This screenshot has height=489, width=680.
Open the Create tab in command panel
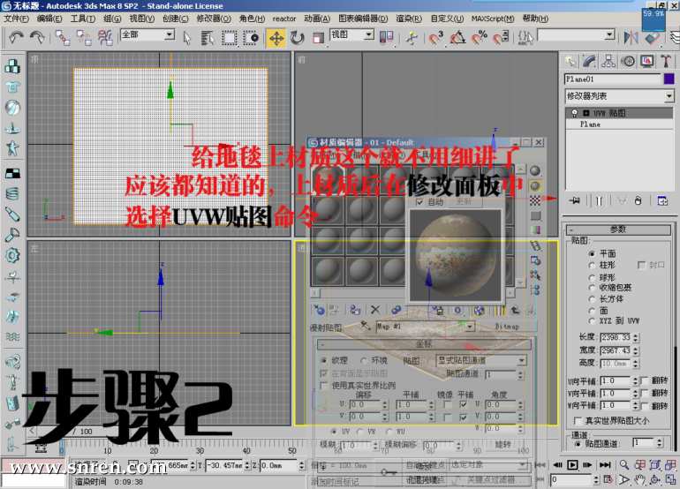click(570, 62)
